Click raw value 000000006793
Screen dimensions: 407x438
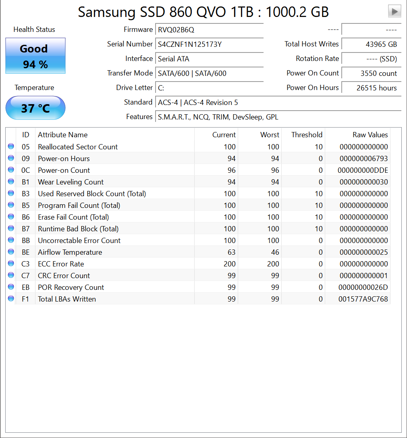pyautogui.click(x=363, y=158)
